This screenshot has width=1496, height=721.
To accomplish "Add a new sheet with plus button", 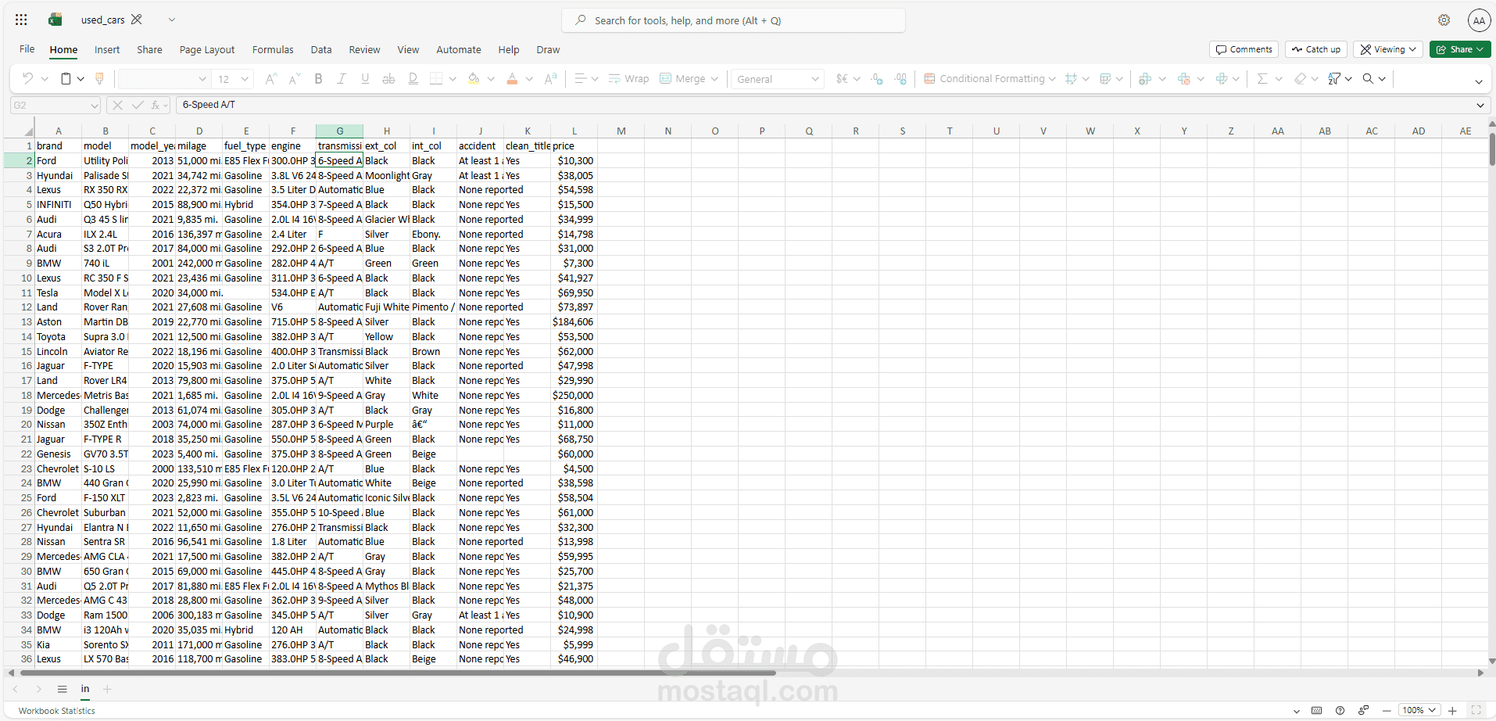I will [107, 689].
